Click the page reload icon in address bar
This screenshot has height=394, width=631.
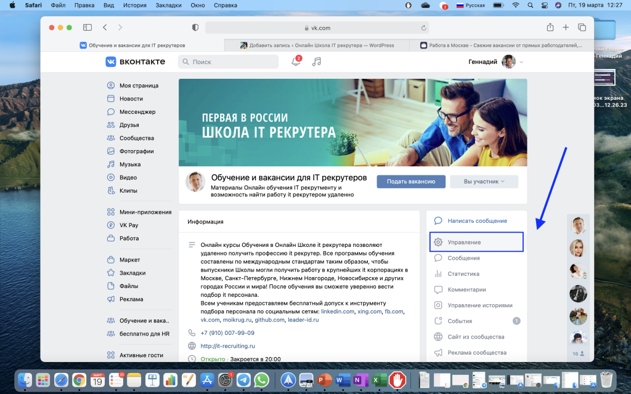[423, 28]
